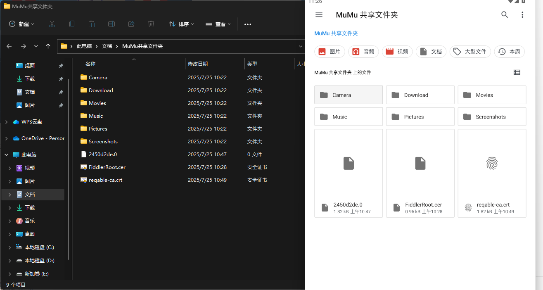Click the Copy icon in Explorer toolbar
Screen dimensions: 543x290
pyautogui.click(x=72, y=24)
